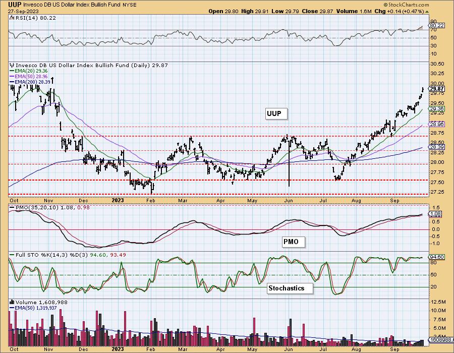454x353 pixels.
Task: Click the EMA(50) 1,319,937 volume legend
Action: click(36, 308)
